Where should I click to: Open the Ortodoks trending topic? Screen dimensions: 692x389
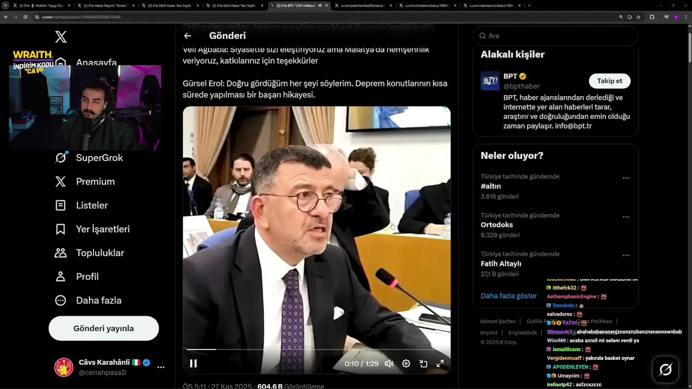click(x=555, y=225)
